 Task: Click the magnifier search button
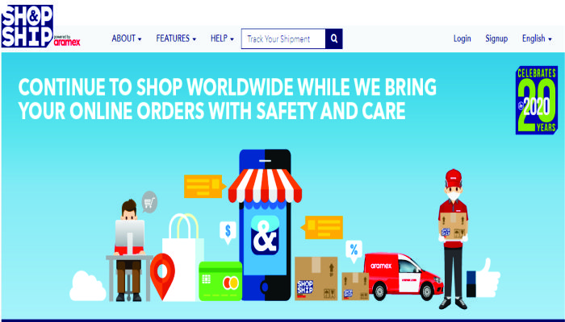[334, 39]
